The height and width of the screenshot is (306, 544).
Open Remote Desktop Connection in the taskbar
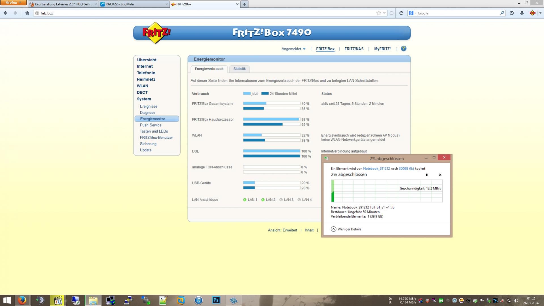pyautogui.click(x=75, y=300)
